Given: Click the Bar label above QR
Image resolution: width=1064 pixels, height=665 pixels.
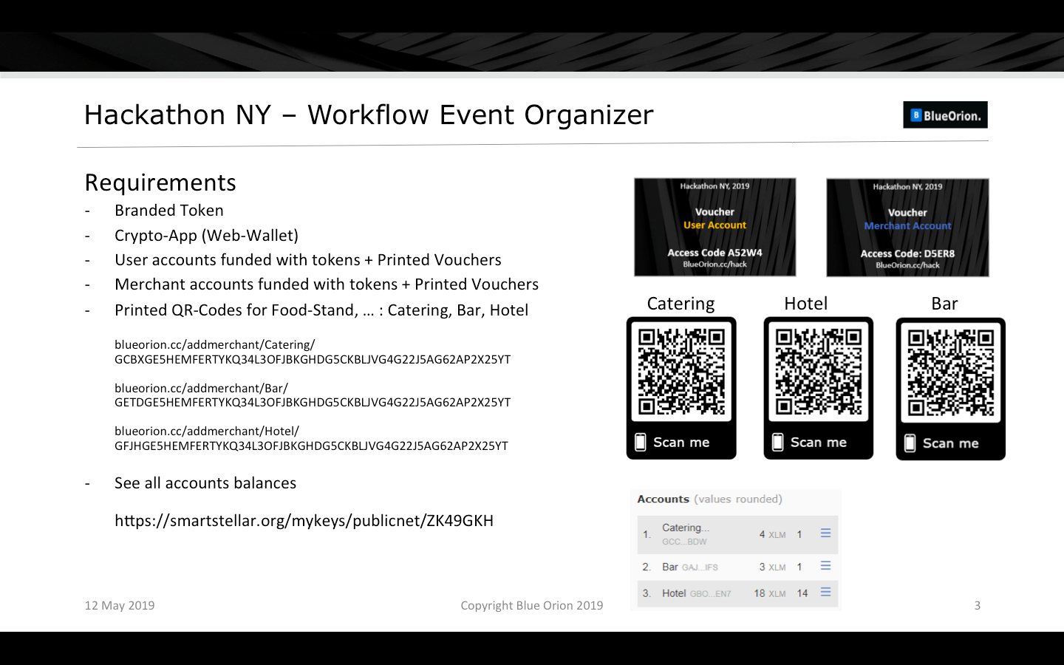Looking at the screenshot, I should click(x=944, y=304).
